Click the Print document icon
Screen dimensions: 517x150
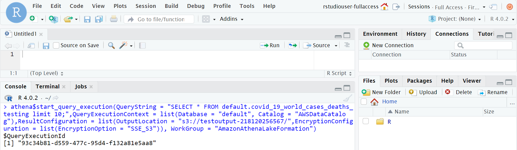(114, 19)
